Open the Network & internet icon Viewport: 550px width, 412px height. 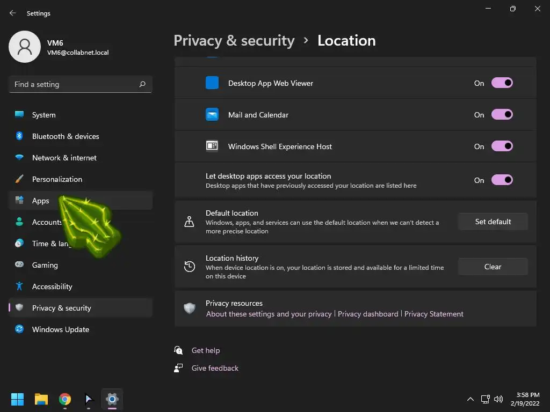point(19,158)
